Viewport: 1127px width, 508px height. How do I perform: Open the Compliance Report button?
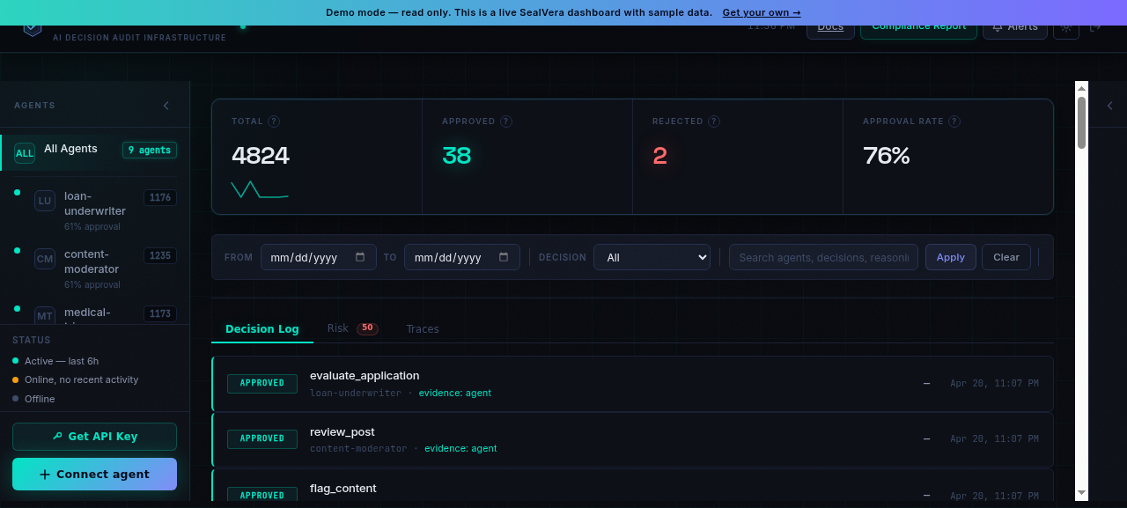(x=918, y=28)
